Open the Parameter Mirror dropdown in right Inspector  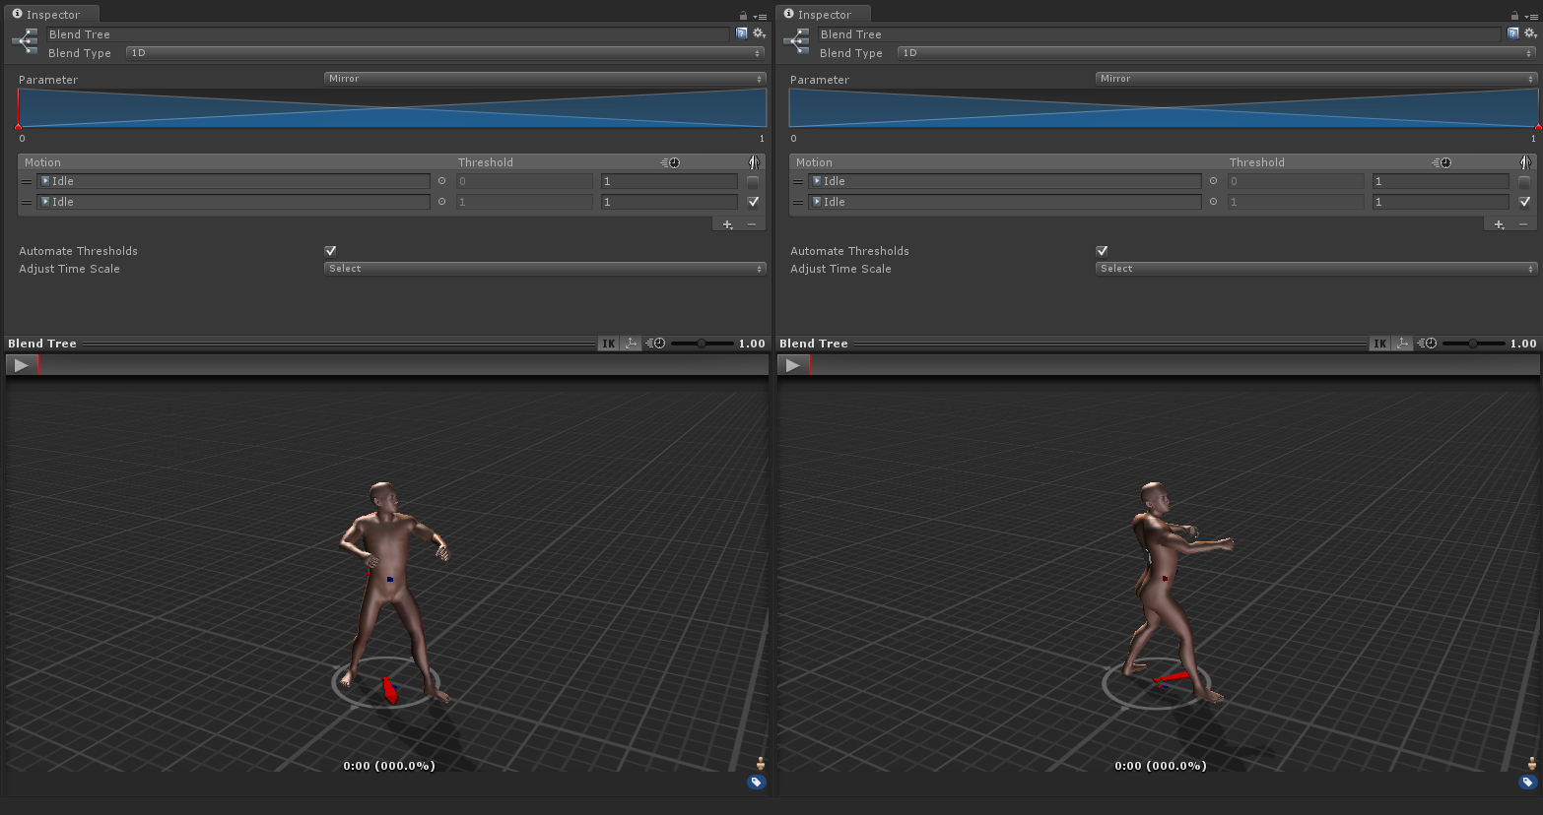[x=1316, y=79]
